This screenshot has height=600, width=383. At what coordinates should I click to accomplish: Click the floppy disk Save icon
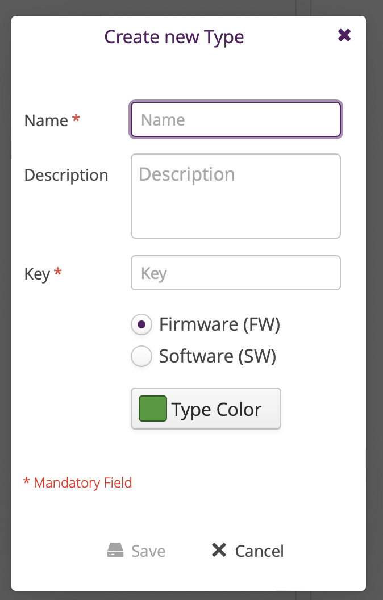(116, 549)
